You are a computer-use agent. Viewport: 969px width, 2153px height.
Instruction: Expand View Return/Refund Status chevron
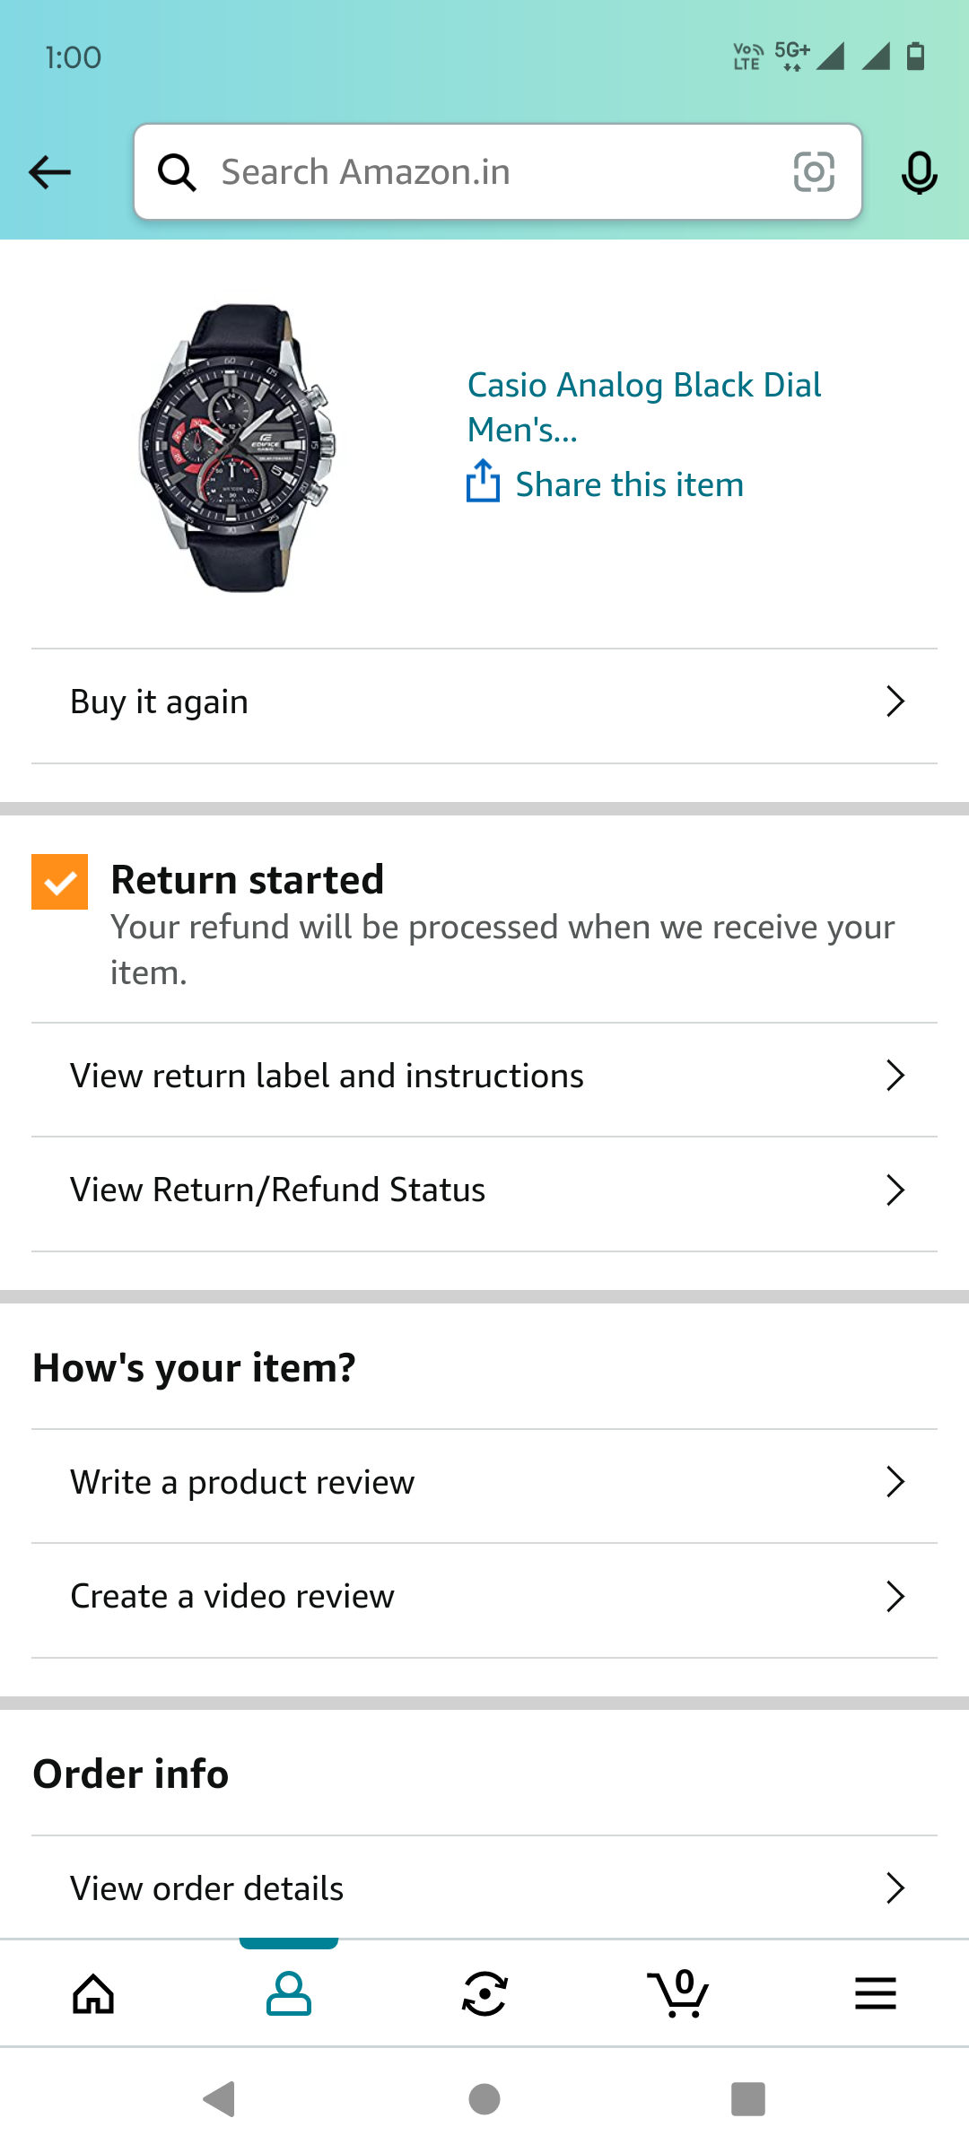tap(895, 1190)
